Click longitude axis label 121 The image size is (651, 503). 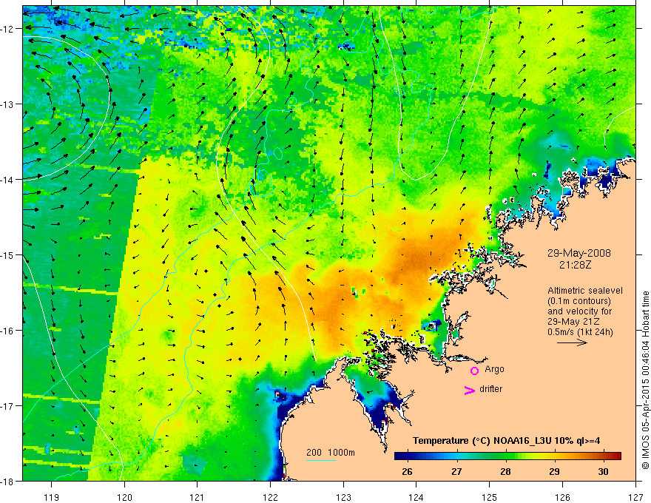198,497
